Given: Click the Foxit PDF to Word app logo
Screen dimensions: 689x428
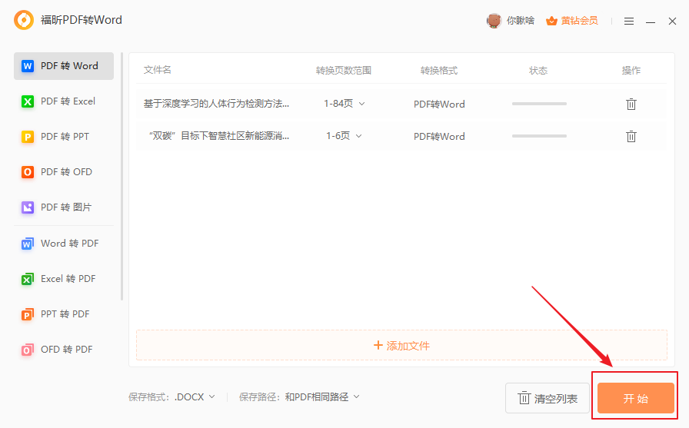Looking at the screenshot, I should pos(24,21).
